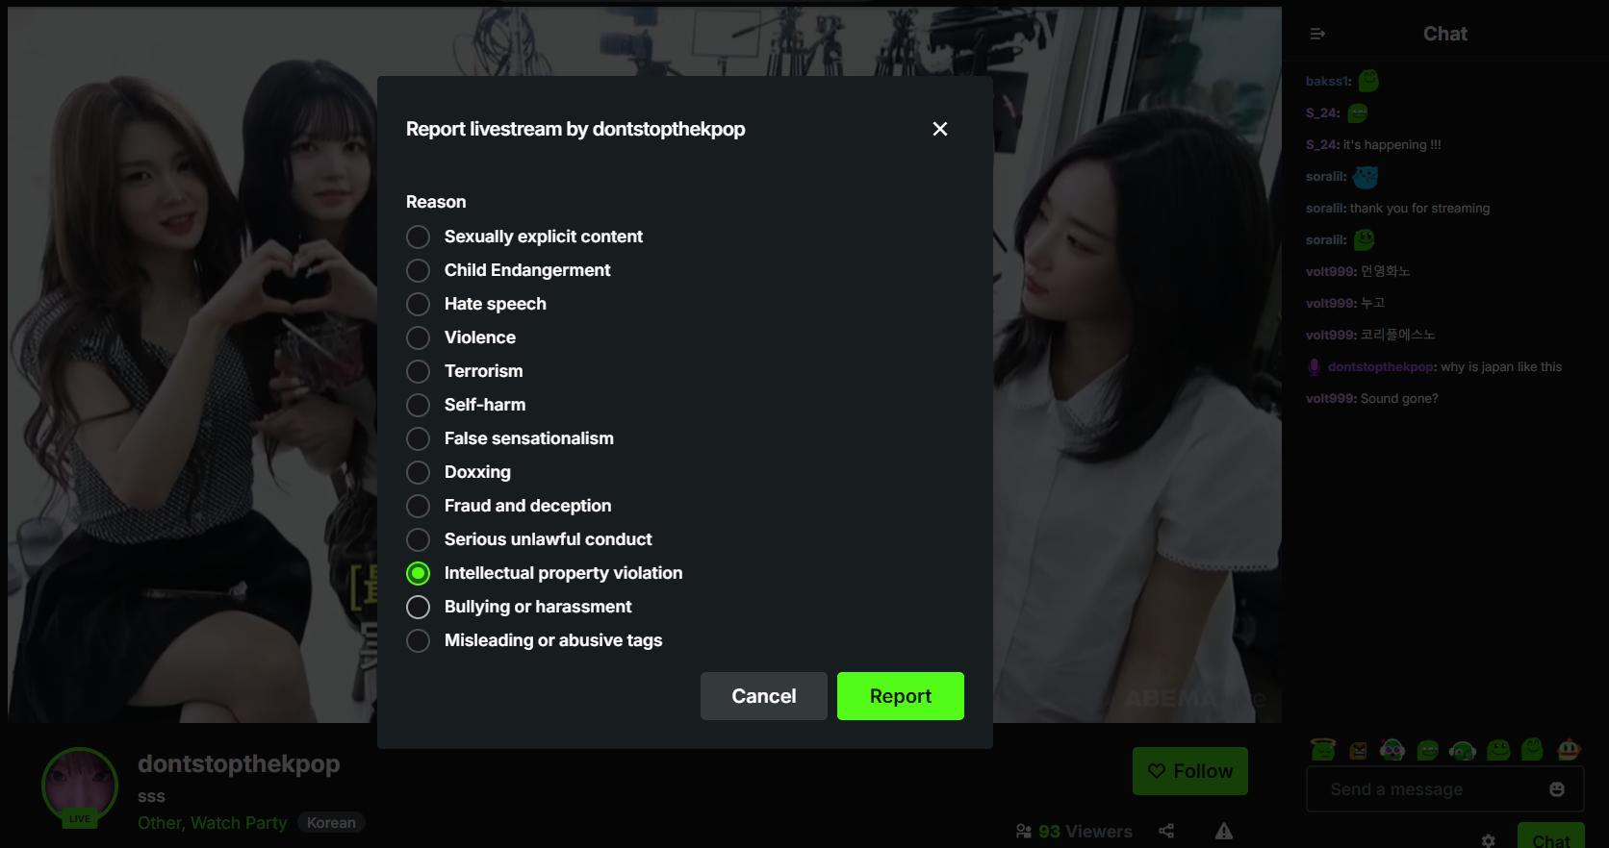Insert the frog turned sideways emote
This screenshot has width=1609, height=848.
[1533, 749]
